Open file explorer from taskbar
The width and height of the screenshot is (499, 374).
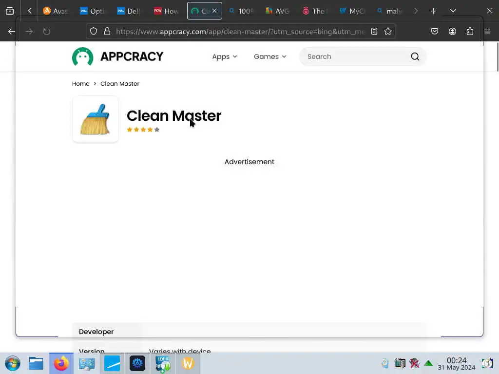coord(36,363)
